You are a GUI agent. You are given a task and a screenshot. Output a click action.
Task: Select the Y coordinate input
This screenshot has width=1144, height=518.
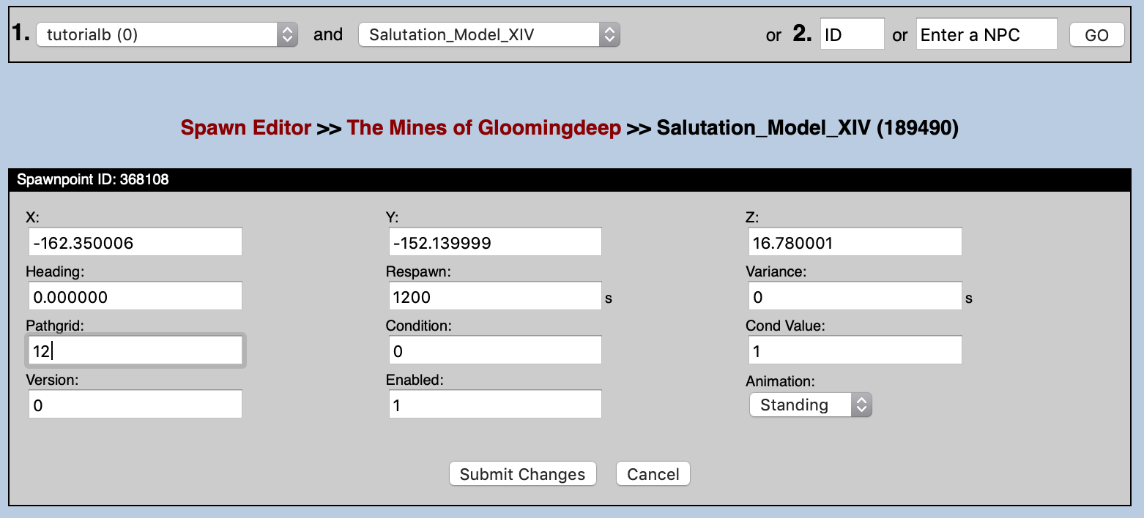[494, 242]
